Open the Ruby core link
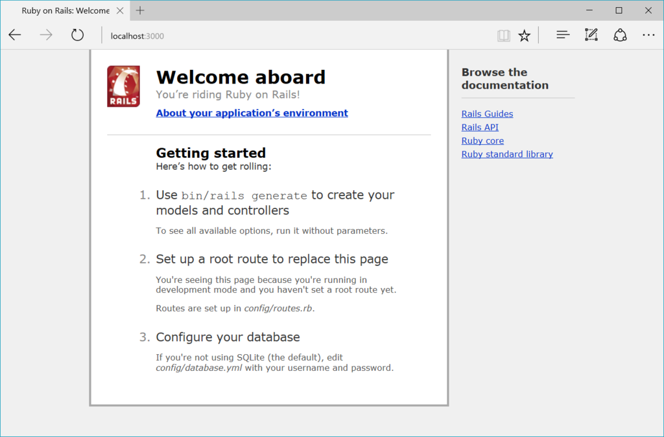Viewport: 664px width, 437px height. pyautogui.click(x=482, y=140)
